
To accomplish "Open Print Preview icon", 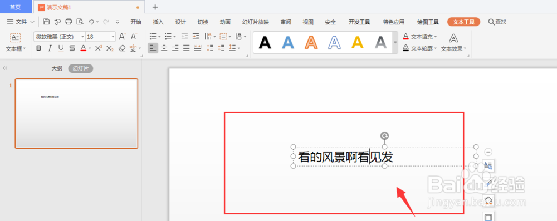I will click(80, 22).
